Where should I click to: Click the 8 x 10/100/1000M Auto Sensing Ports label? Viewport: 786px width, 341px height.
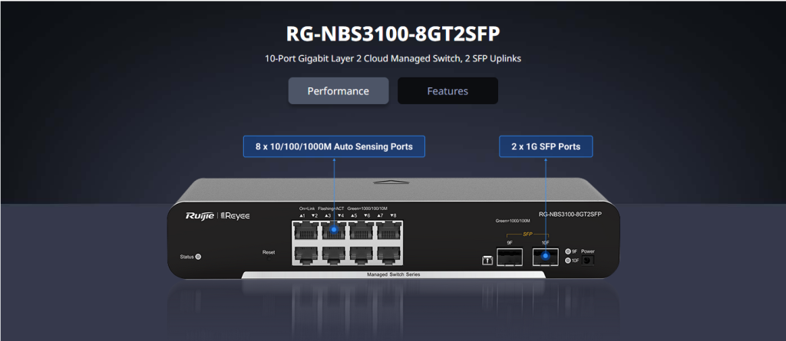click(334, 146)
